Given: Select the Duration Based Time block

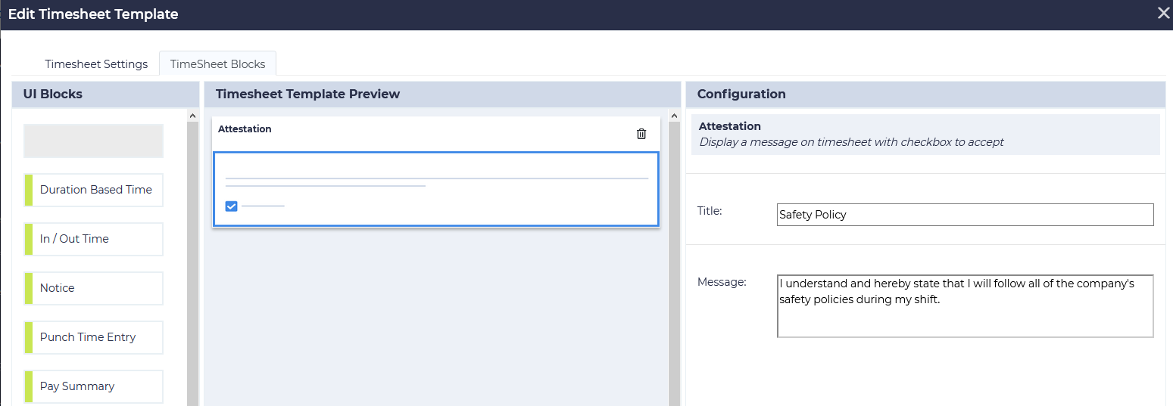Looking at the screenshot, I should [x=95, y=190].
